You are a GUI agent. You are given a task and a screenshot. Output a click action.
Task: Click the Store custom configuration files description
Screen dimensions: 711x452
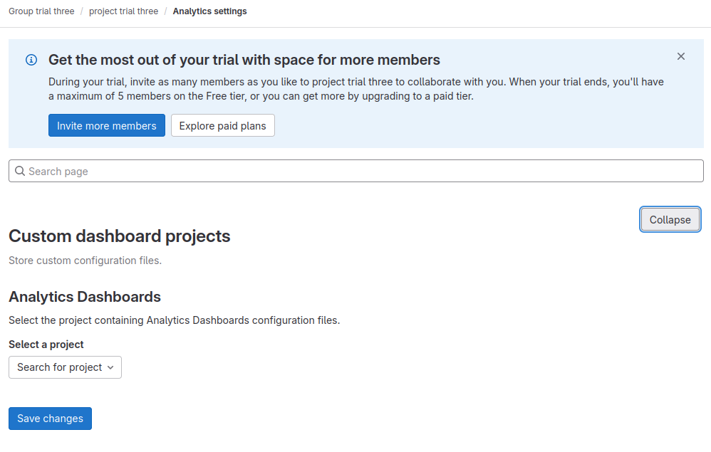(x=85, y=261)
